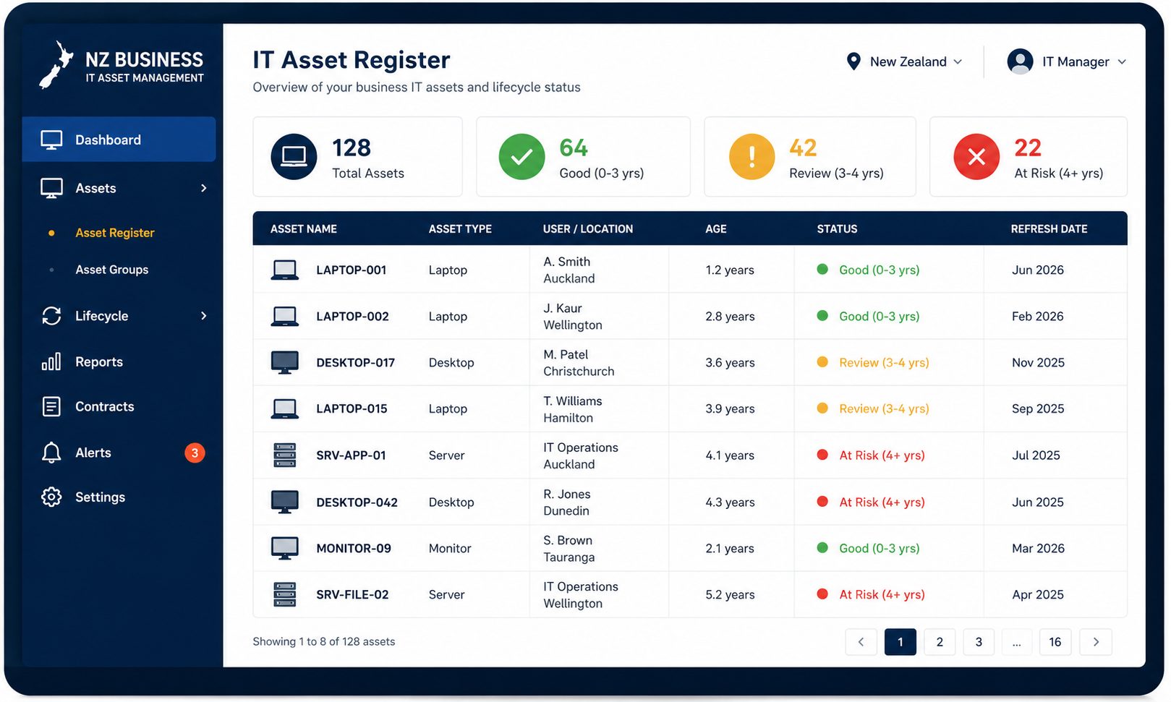Click the location pin icon
1171x702 pixels.
pos(853,61)
